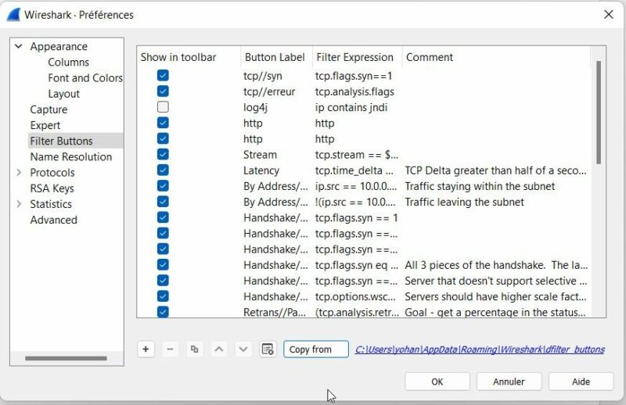Screen dimensions: 626x405
Task: Click the tree panel horizontal scrollbar
Action: coord(66,358)
